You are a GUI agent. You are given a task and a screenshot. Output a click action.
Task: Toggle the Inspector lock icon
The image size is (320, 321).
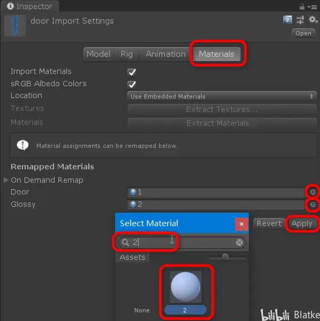click(302, 7)
